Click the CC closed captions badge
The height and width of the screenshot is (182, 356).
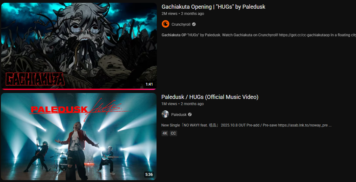tap(173, 133)
